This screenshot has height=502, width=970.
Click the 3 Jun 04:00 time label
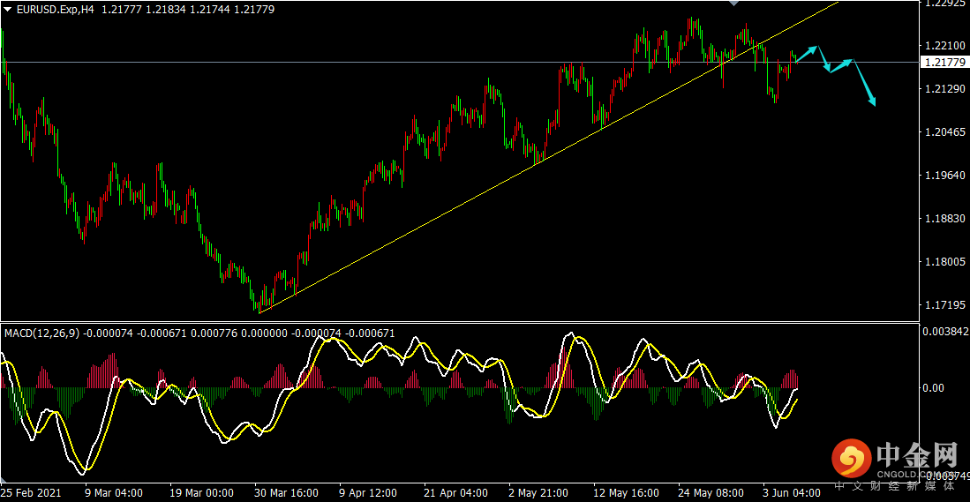(792, 493)
